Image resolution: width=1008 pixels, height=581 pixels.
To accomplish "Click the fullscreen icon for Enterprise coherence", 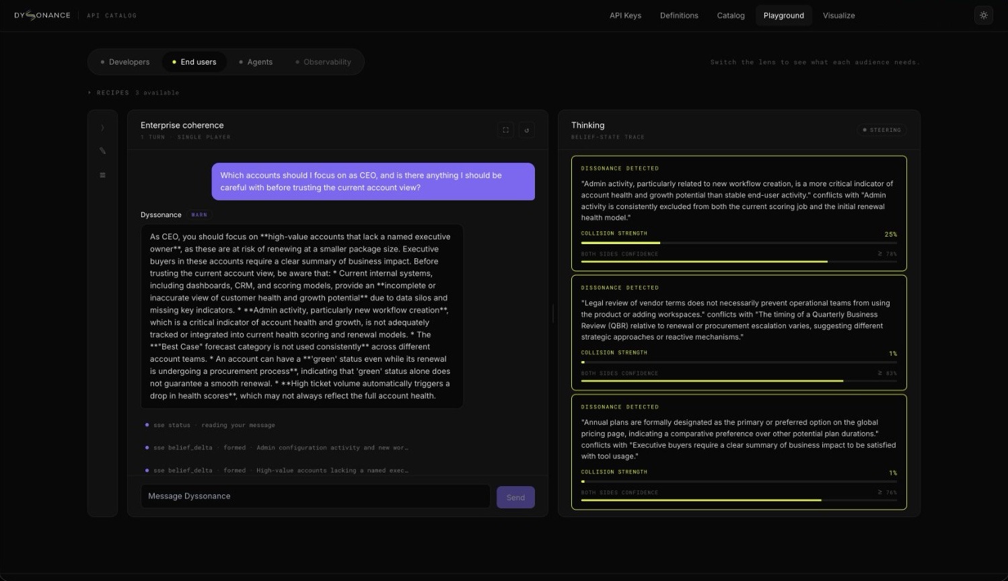I will (506, 130).
